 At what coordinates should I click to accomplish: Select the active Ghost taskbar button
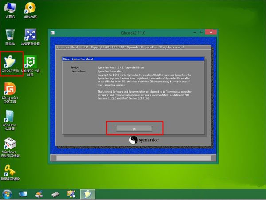coord(88,194)
